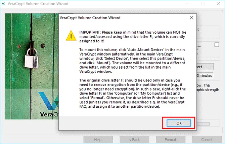Click the 'To mount this volume' paragraph

132,61
